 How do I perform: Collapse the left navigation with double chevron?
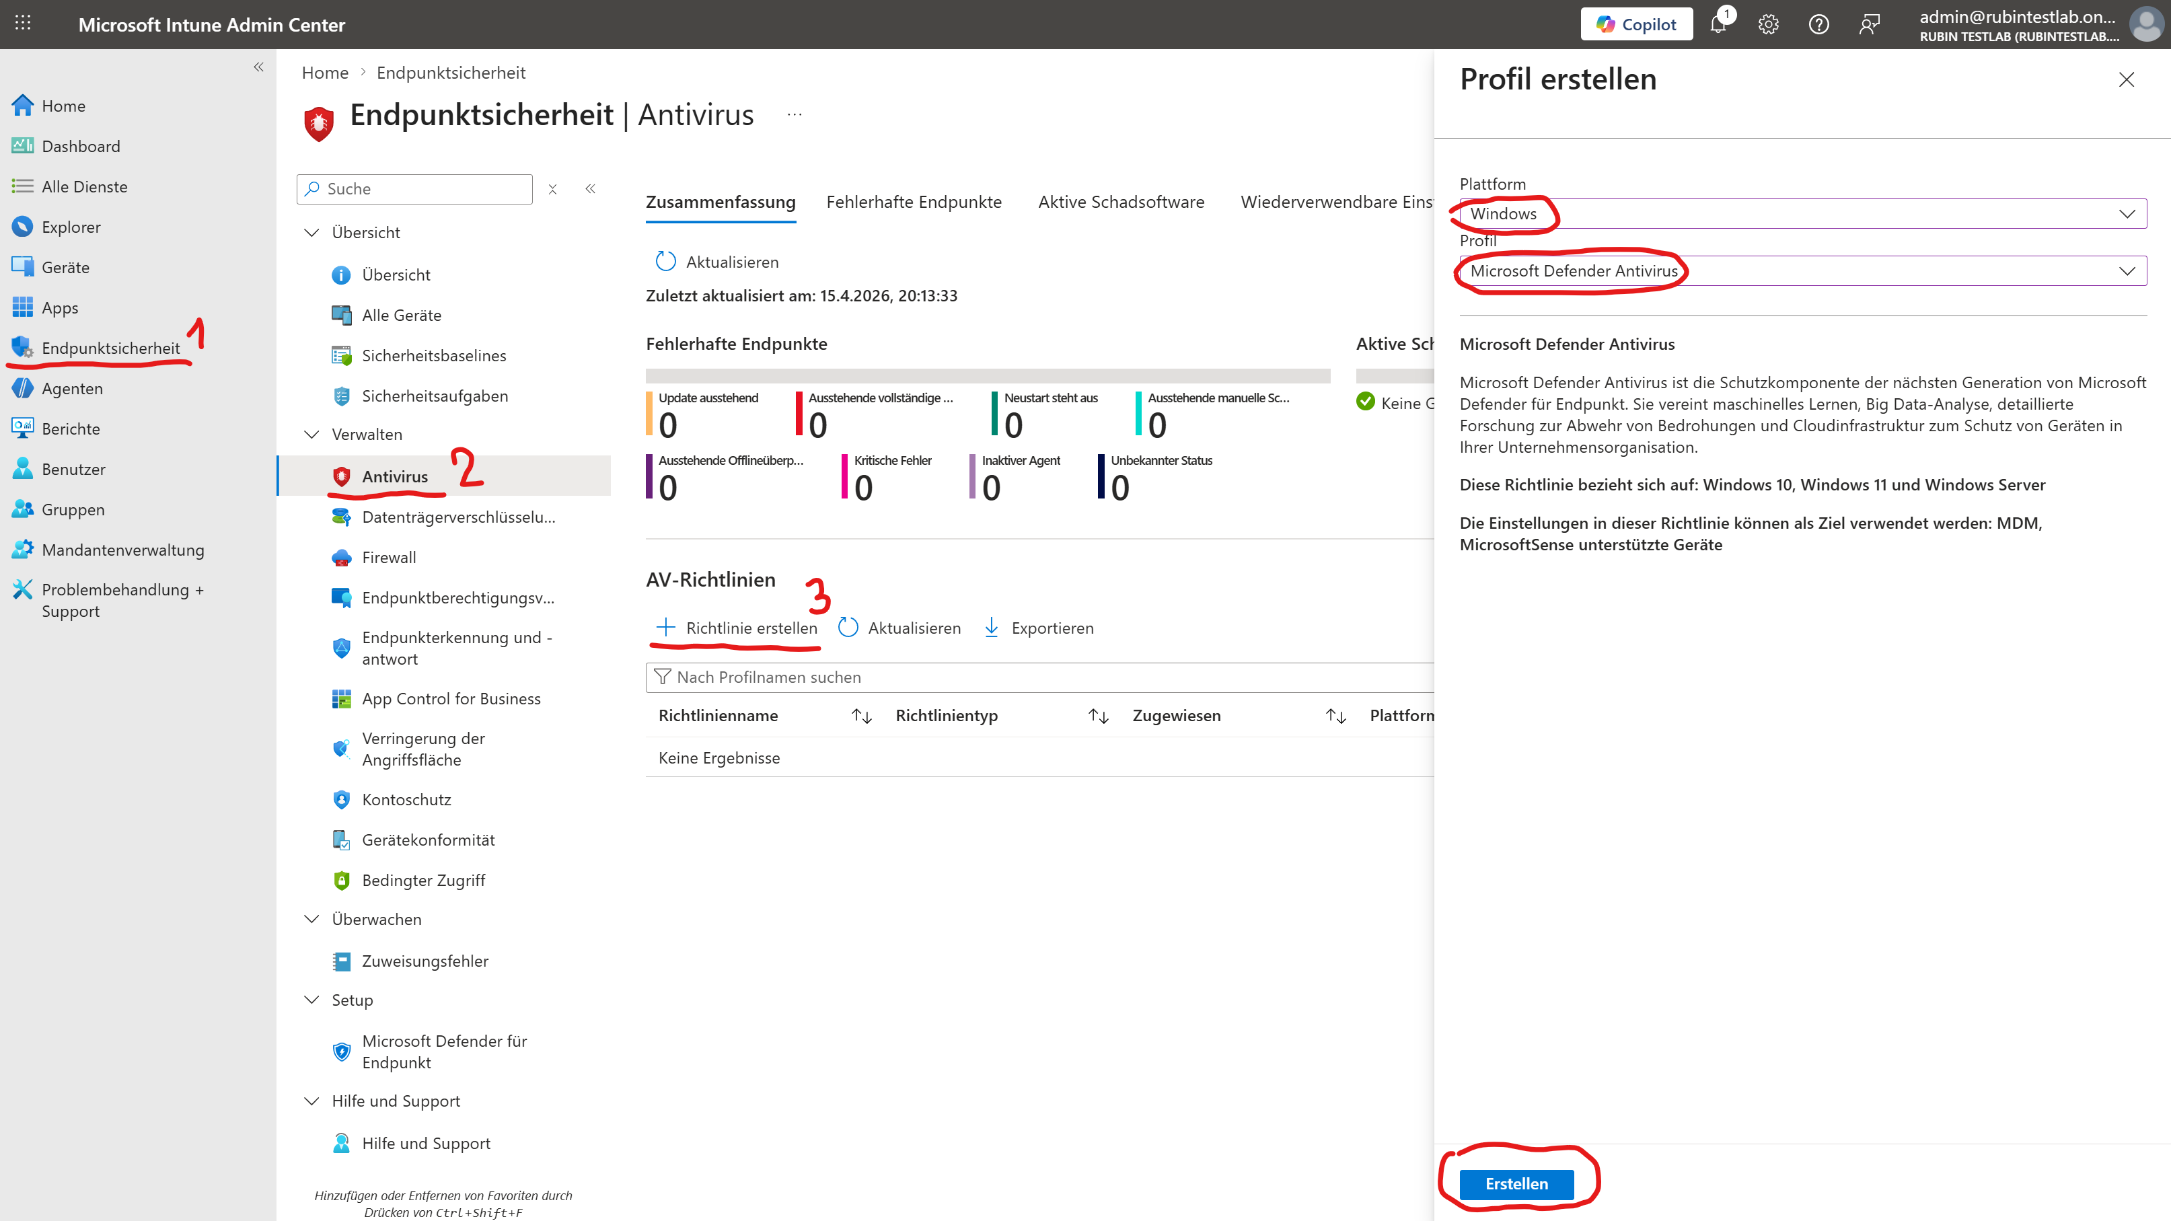tap(259, 67)
